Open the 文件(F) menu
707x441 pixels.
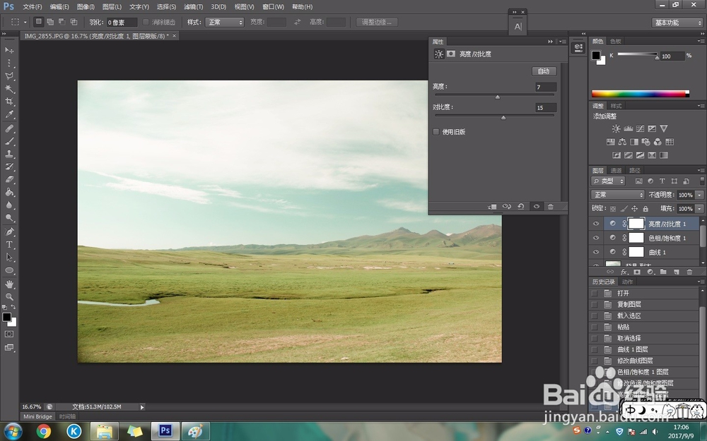coord(32,7)
